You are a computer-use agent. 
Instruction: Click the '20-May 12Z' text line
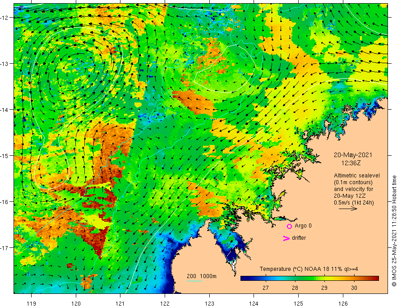(349, 196)
